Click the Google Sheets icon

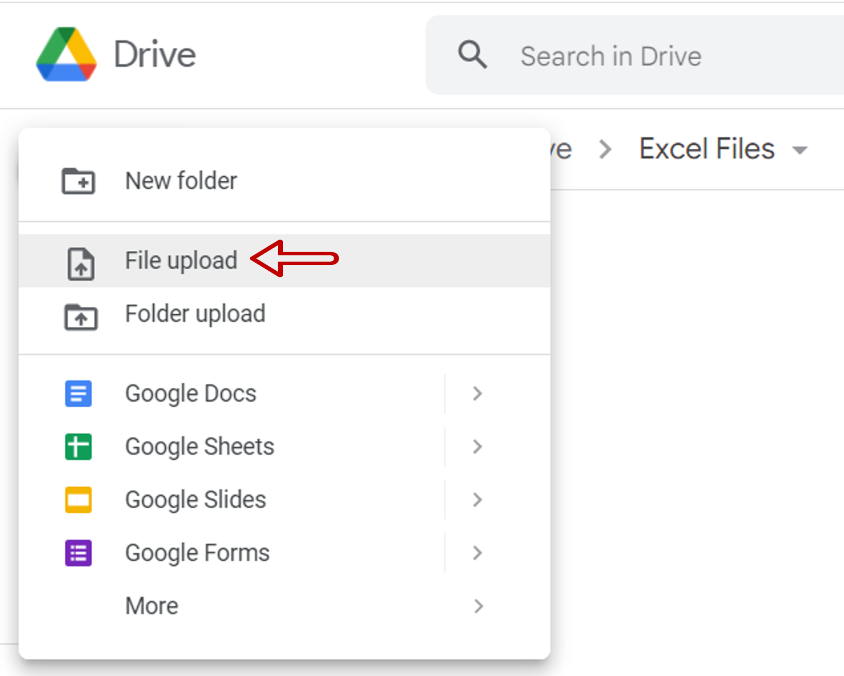click(78, 447)
